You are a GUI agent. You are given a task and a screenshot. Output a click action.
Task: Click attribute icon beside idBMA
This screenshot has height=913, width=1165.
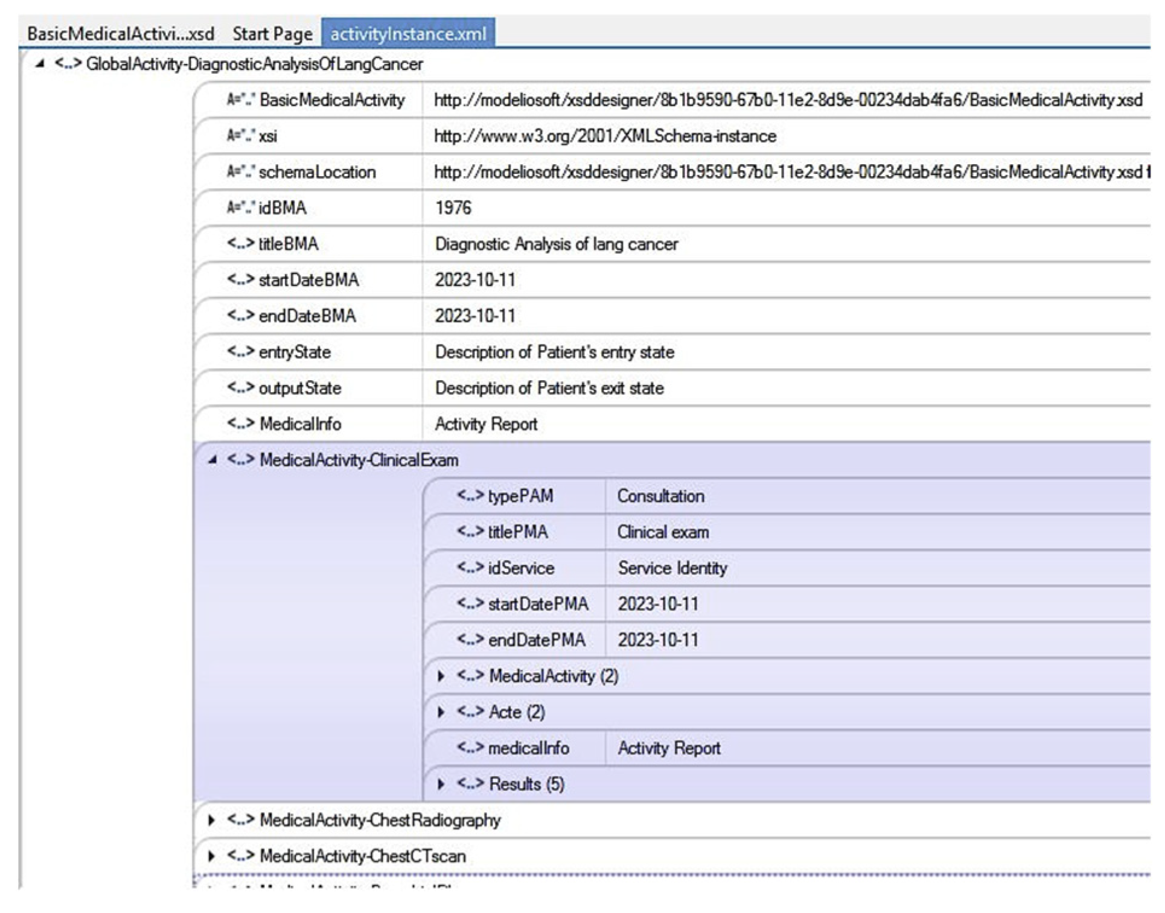coord(240,208)
